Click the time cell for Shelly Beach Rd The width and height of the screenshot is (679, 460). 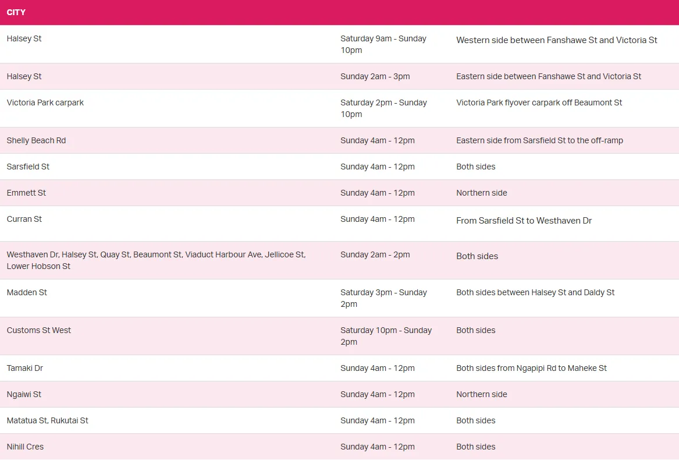(378, 140)
